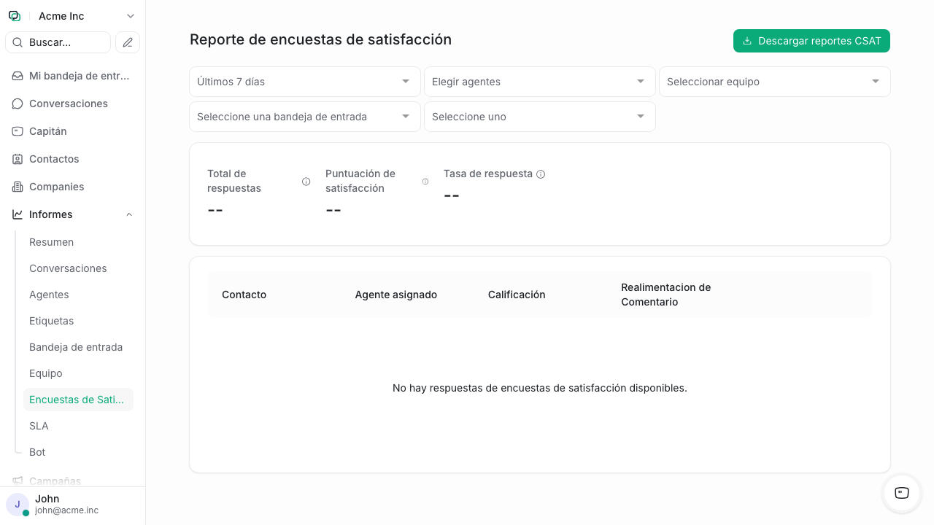Open the Elegir agentes dropdown

539,82
